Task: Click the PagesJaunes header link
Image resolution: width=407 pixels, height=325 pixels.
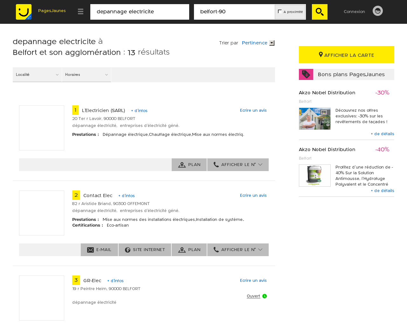Action: 52,11
